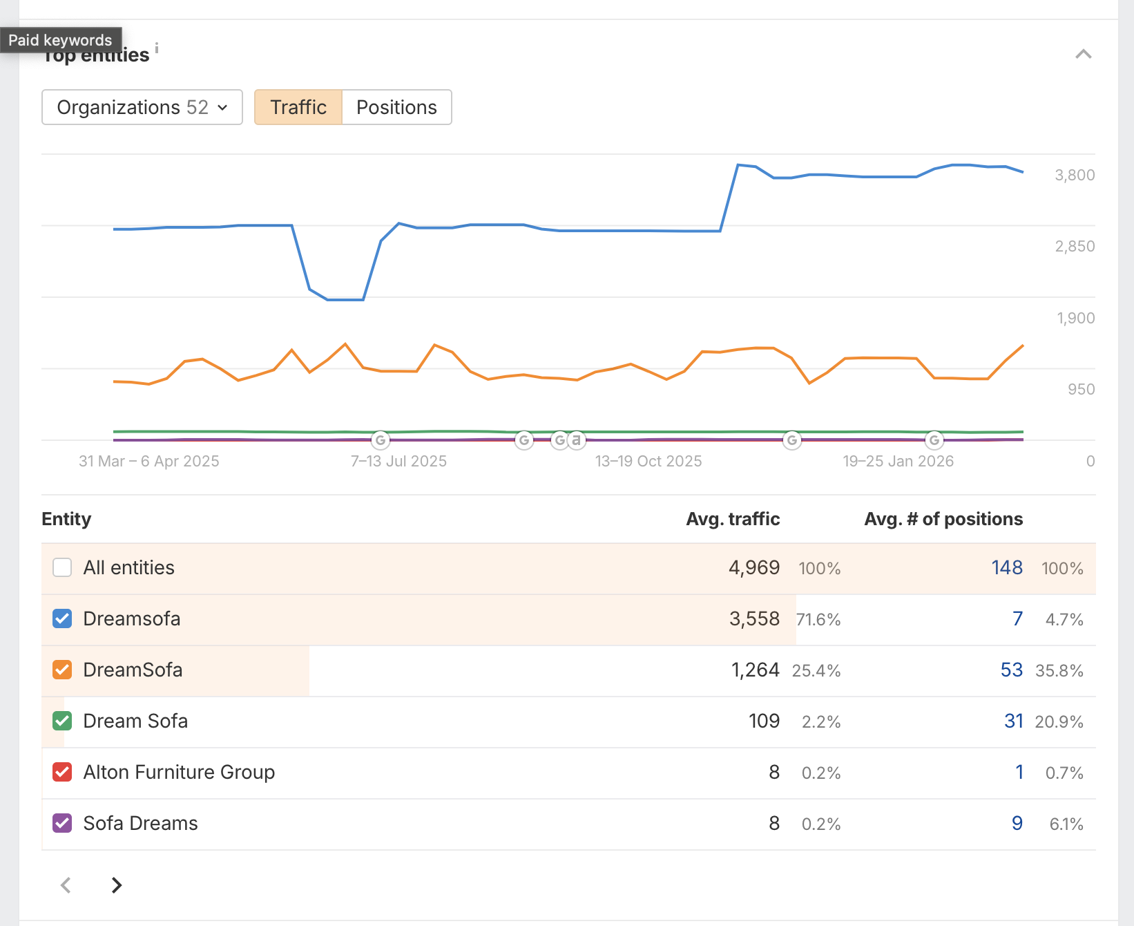Click the Google update marker near July 2025
The height and width of the screenshot is (926, 1134).
pos(381,440)
